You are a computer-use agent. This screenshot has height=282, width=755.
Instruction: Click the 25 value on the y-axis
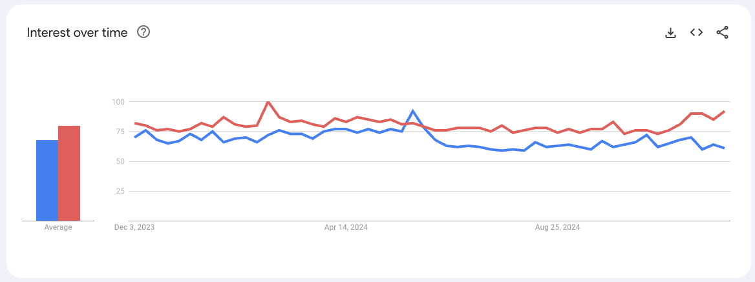pos(120,191)
